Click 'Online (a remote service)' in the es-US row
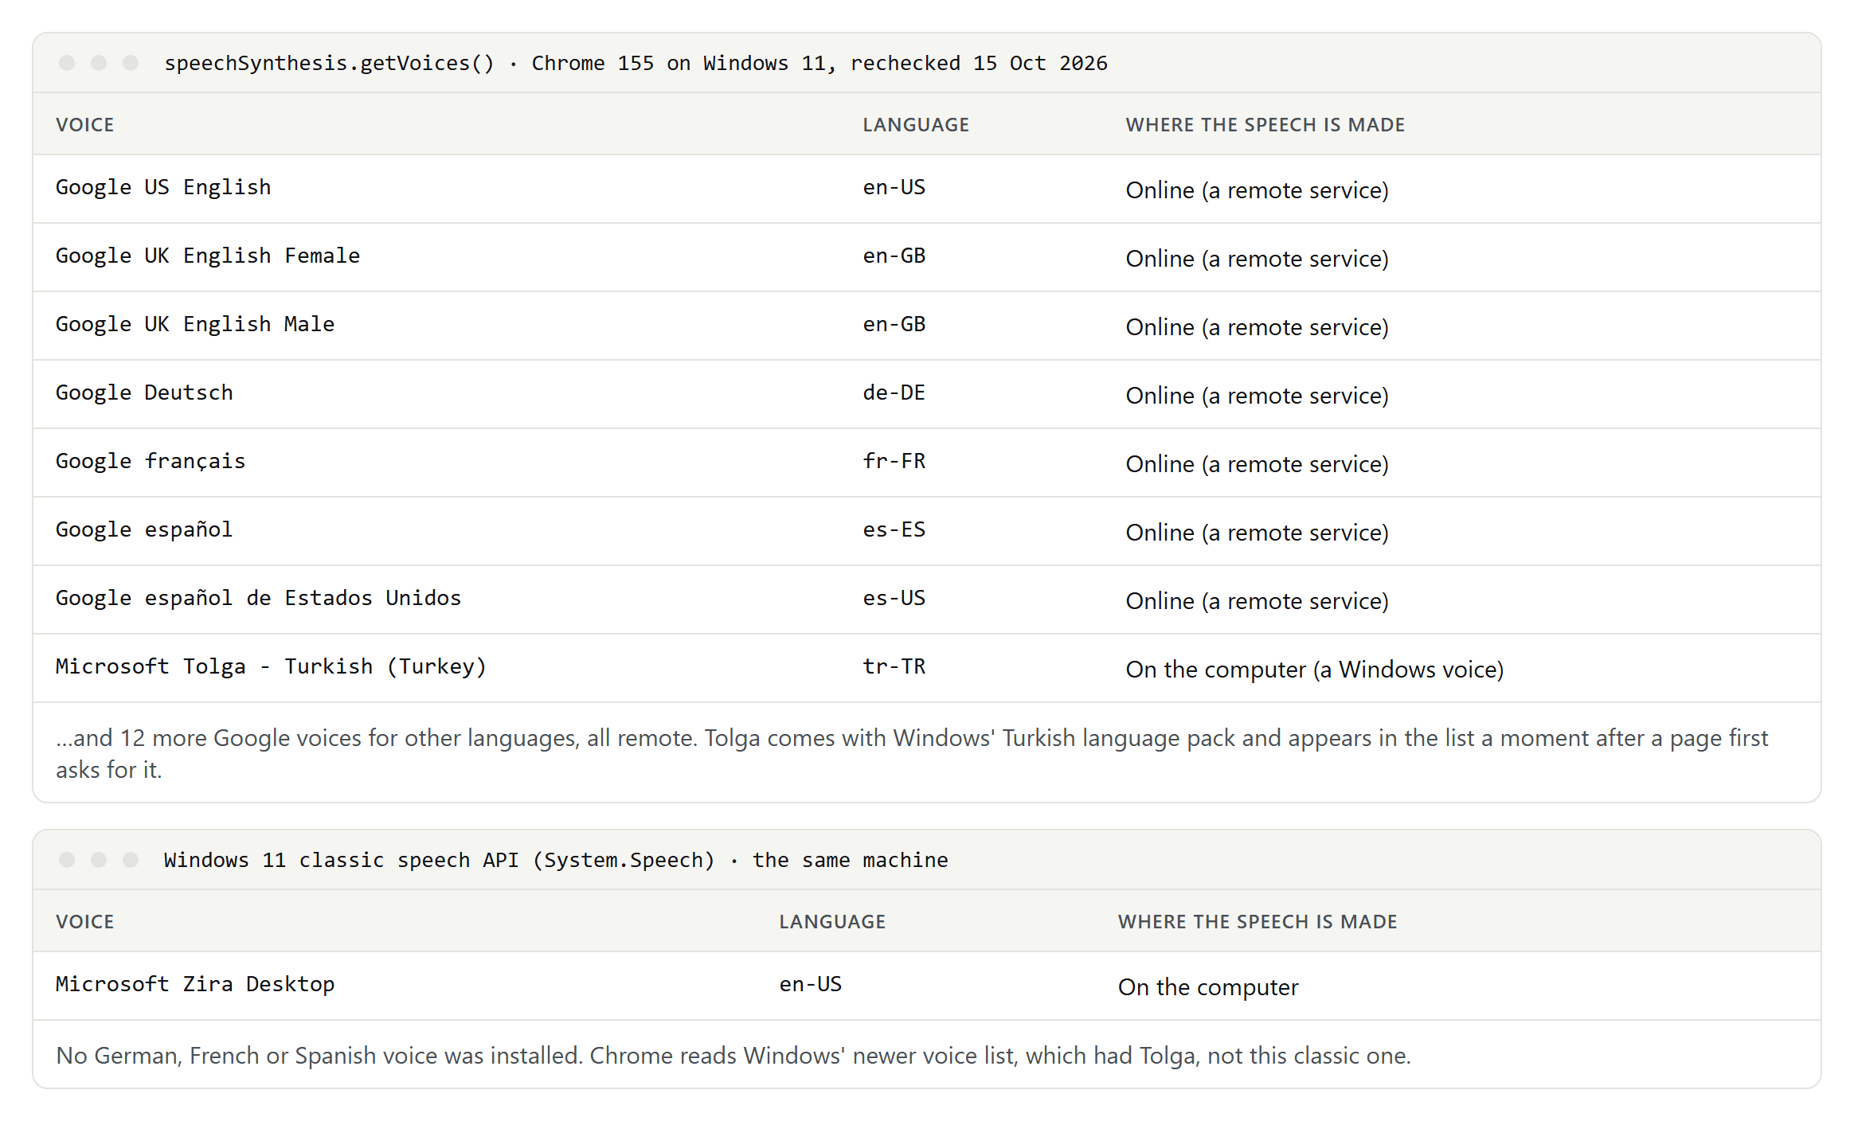Screen dimensions: 1854x1121 tap(1257, 601)
